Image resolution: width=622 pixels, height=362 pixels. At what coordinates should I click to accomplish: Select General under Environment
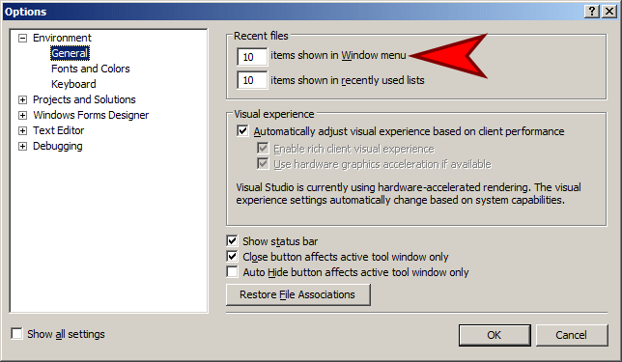(70, 53)
